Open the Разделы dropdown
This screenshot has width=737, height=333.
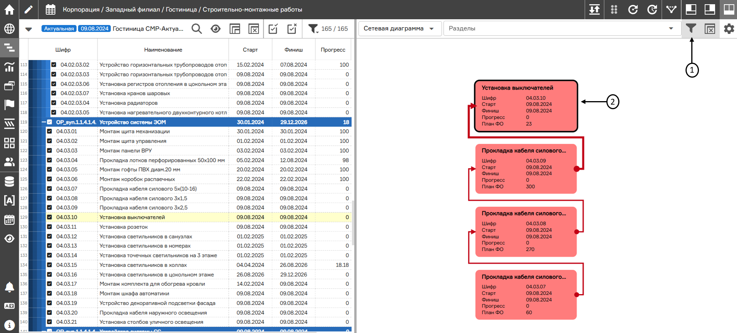tap(562, 28)
